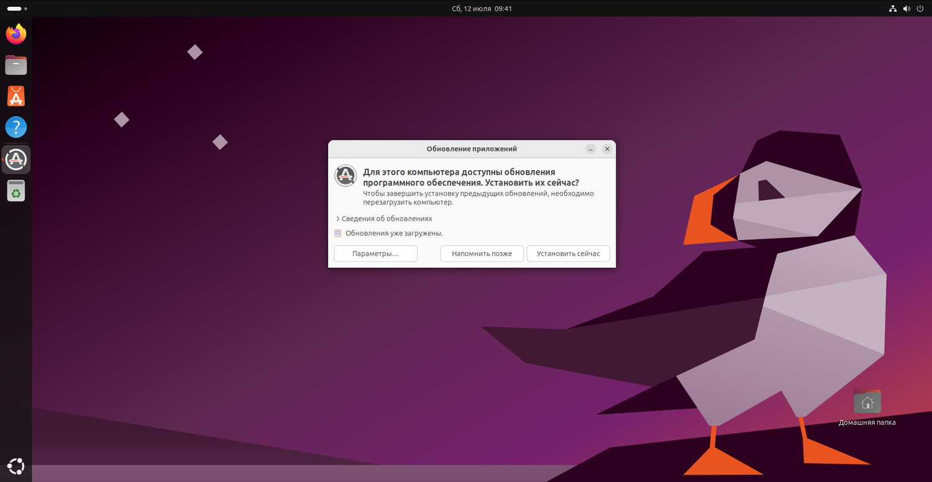Click the text 'Обновления уже загружены.'

(x=394, y=234)
